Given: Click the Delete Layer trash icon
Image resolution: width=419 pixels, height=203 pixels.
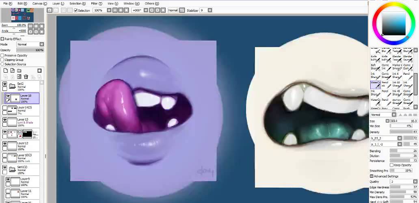Looking at the screenshot, I should click(x=26, y=77).
